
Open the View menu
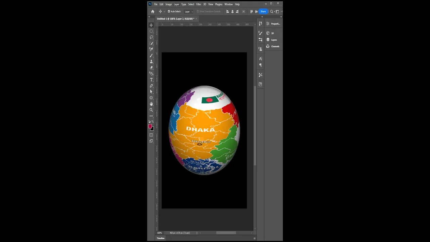point(211,4)
